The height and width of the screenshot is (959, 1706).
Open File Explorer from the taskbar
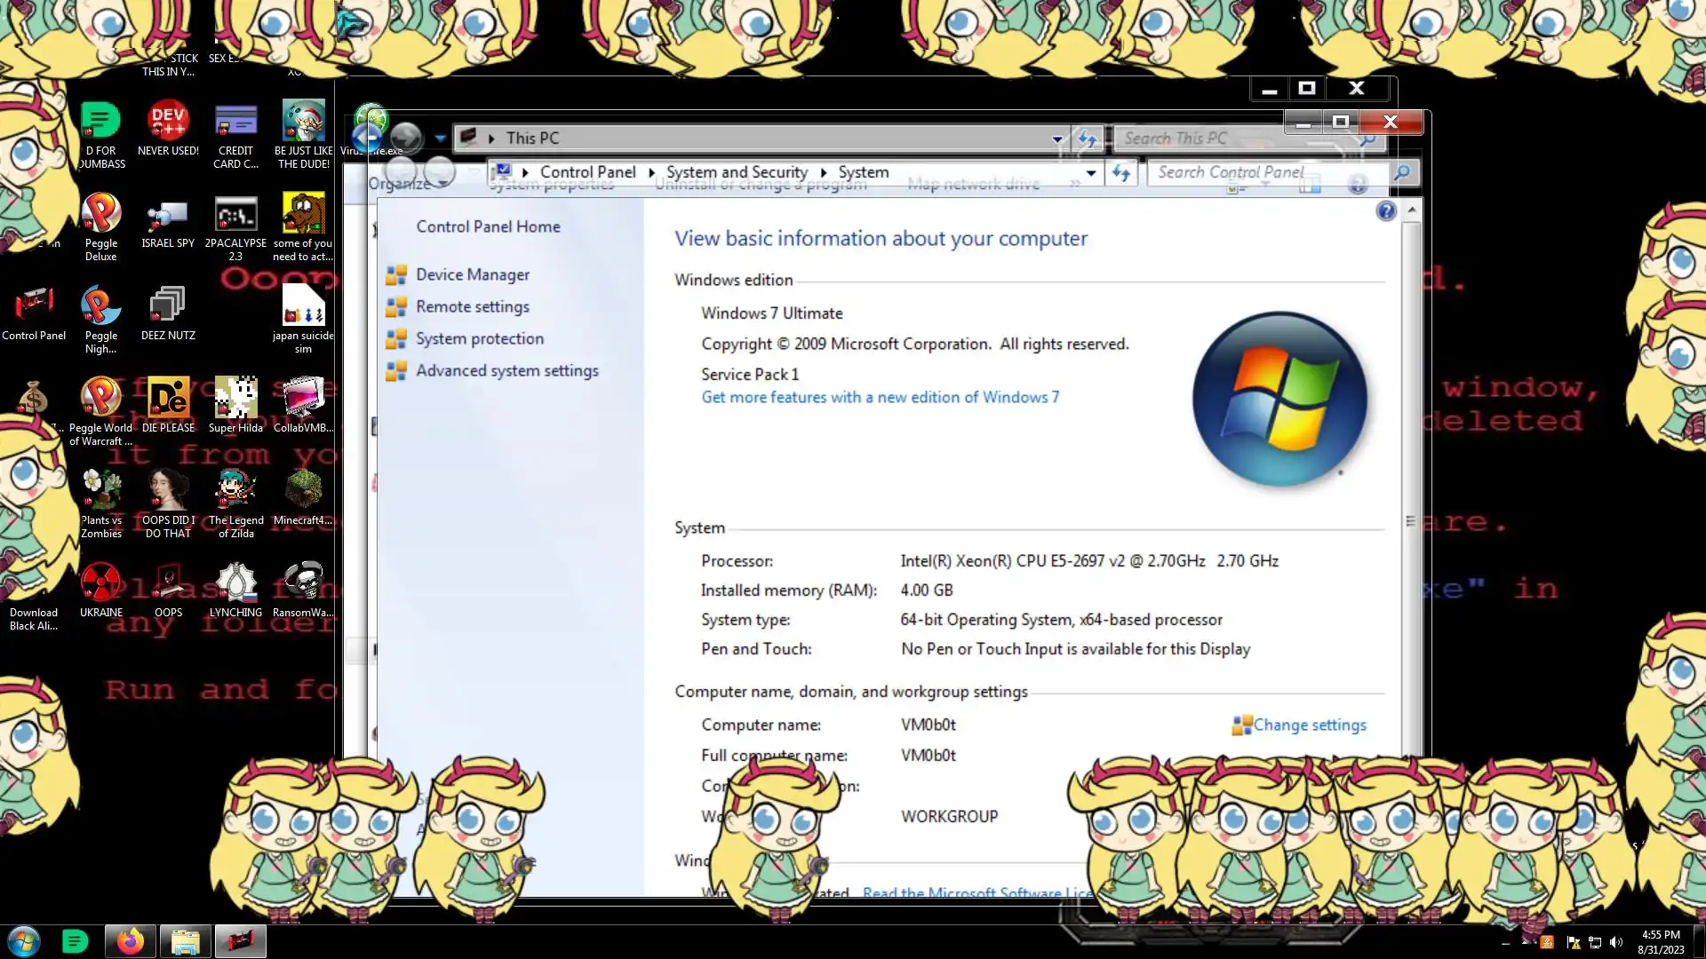pos(185,941)
